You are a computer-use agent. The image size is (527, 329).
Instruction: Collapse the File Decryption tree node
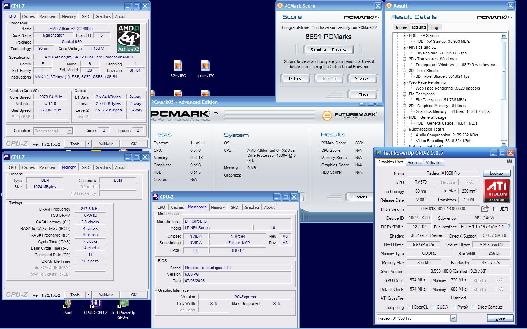click(x=404, y=94)
